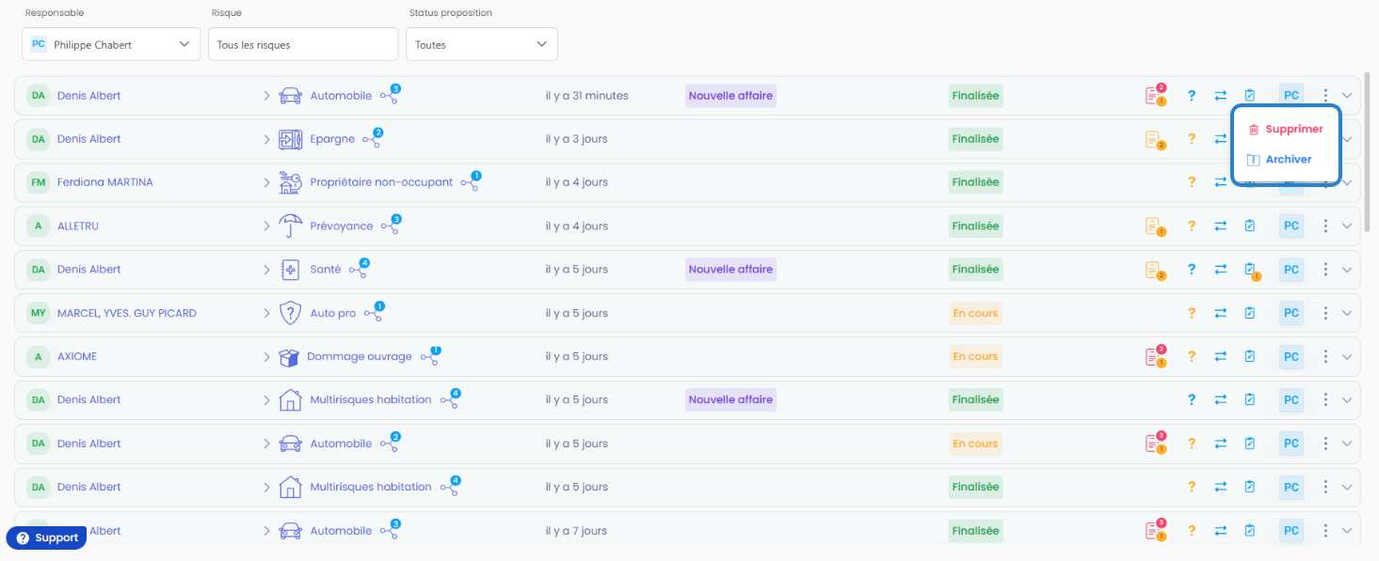Open the three-dot menu on the Auto pro row
The height and width of the screenshot is (561, 1379).
coord(1325,313)
